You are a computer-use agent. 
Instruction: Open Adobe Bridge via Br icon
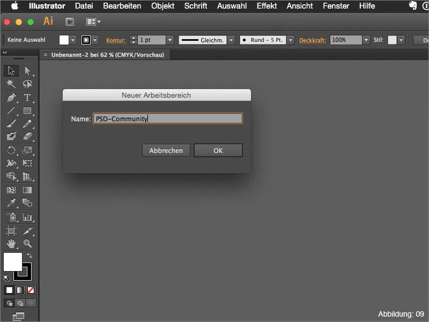pos(70,21)
